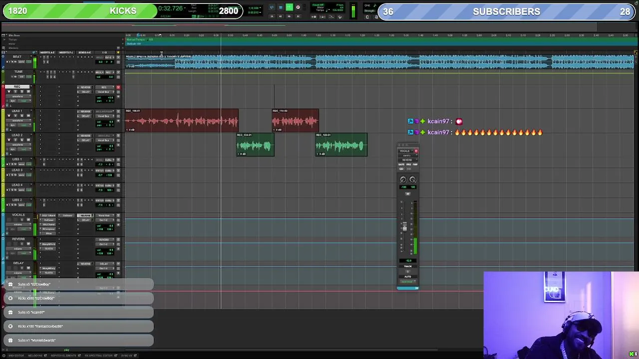Click the Markers ruler icon
Viewport: 639px width, 359px height.
click(x=3, y=48)
